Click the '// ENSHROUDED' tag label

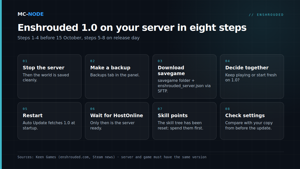(266, 15)
